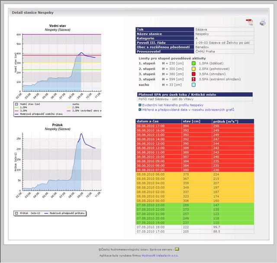
Task: Click the red exclamation extreme threat icon
Action: point(193,79)
